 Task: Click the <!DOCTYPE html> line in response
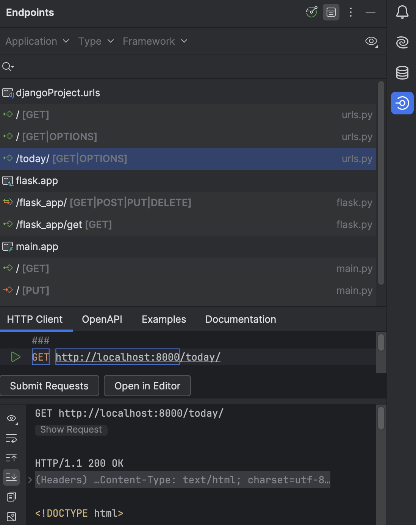[x=79, y=513]
